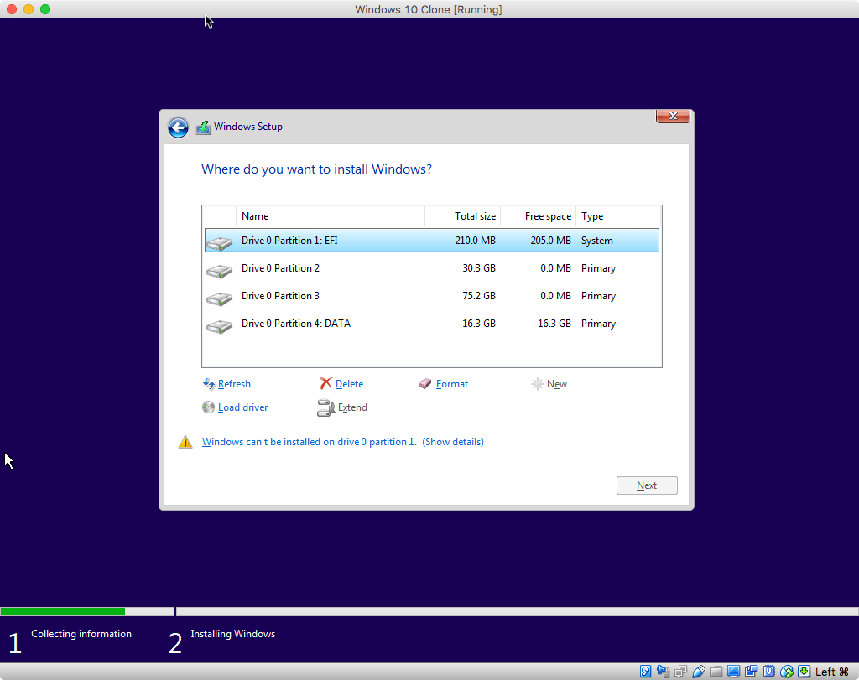Open VirtualBox display settings indicator
This screenshot has height=680, width=859.
coord(733,672)
